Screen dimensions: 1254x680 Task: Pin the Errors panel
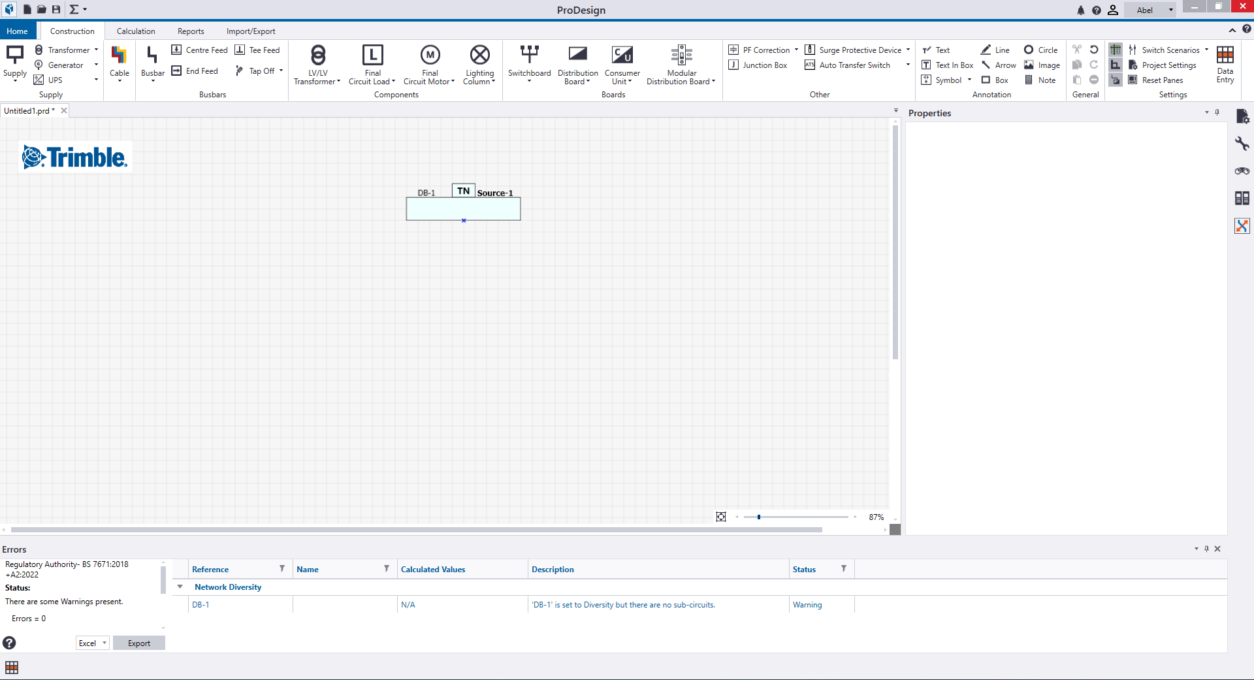[1207, 549]
